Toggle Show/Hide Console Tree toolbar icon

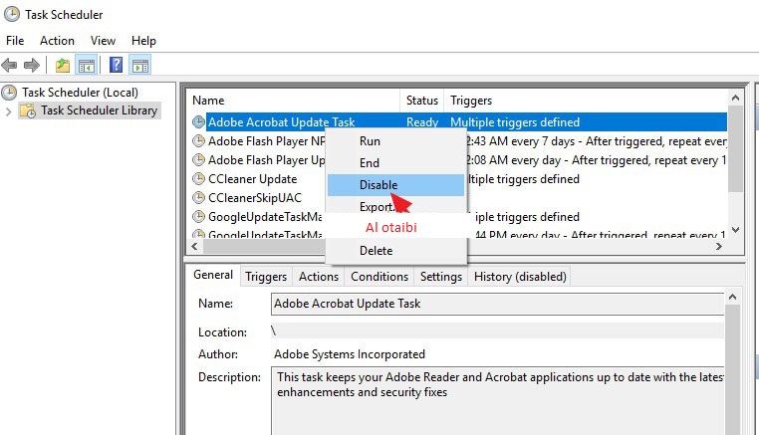[87, 65]
